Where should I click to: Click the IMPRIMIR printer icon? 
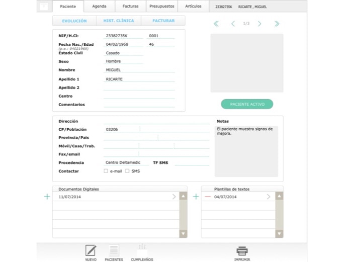(242, 251)
